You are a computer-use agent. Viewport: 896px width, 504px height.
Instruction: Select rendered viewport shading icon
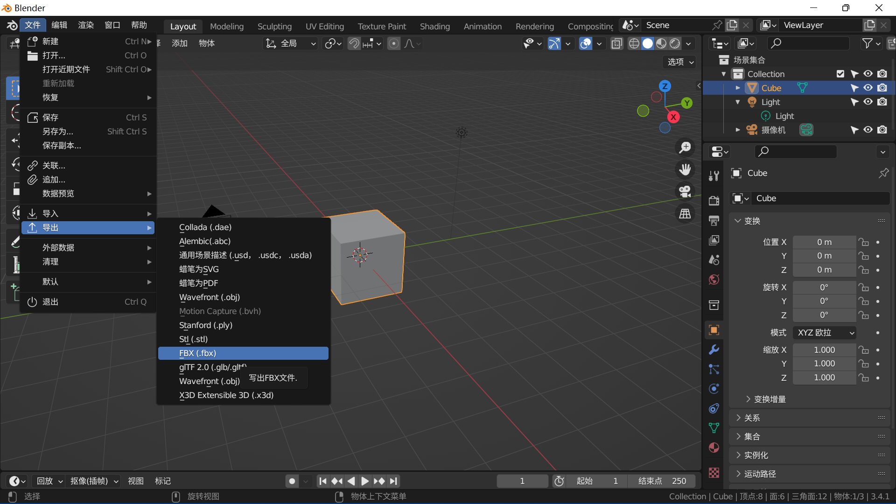675,43
